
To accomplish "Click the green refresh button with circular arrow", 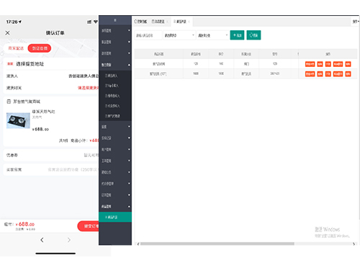I will tap(253, 35).
